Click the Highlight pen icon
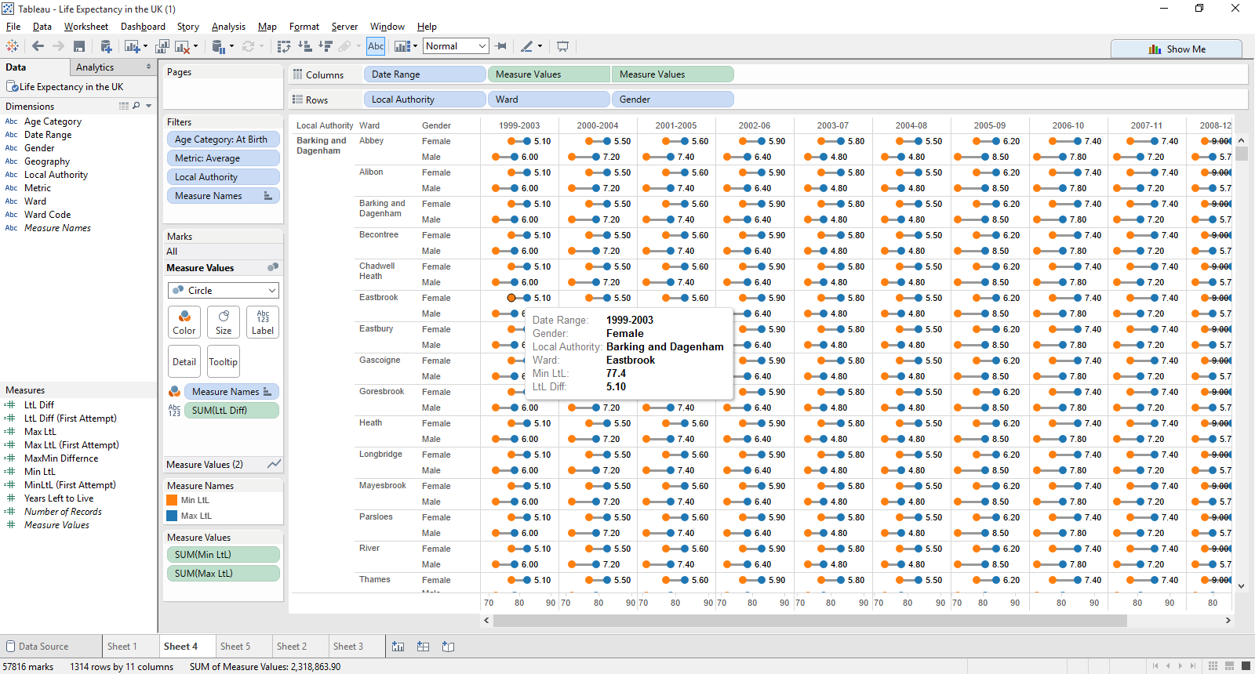The height and width of the screenshot is (674, 1255). click(x=527, y=46)
